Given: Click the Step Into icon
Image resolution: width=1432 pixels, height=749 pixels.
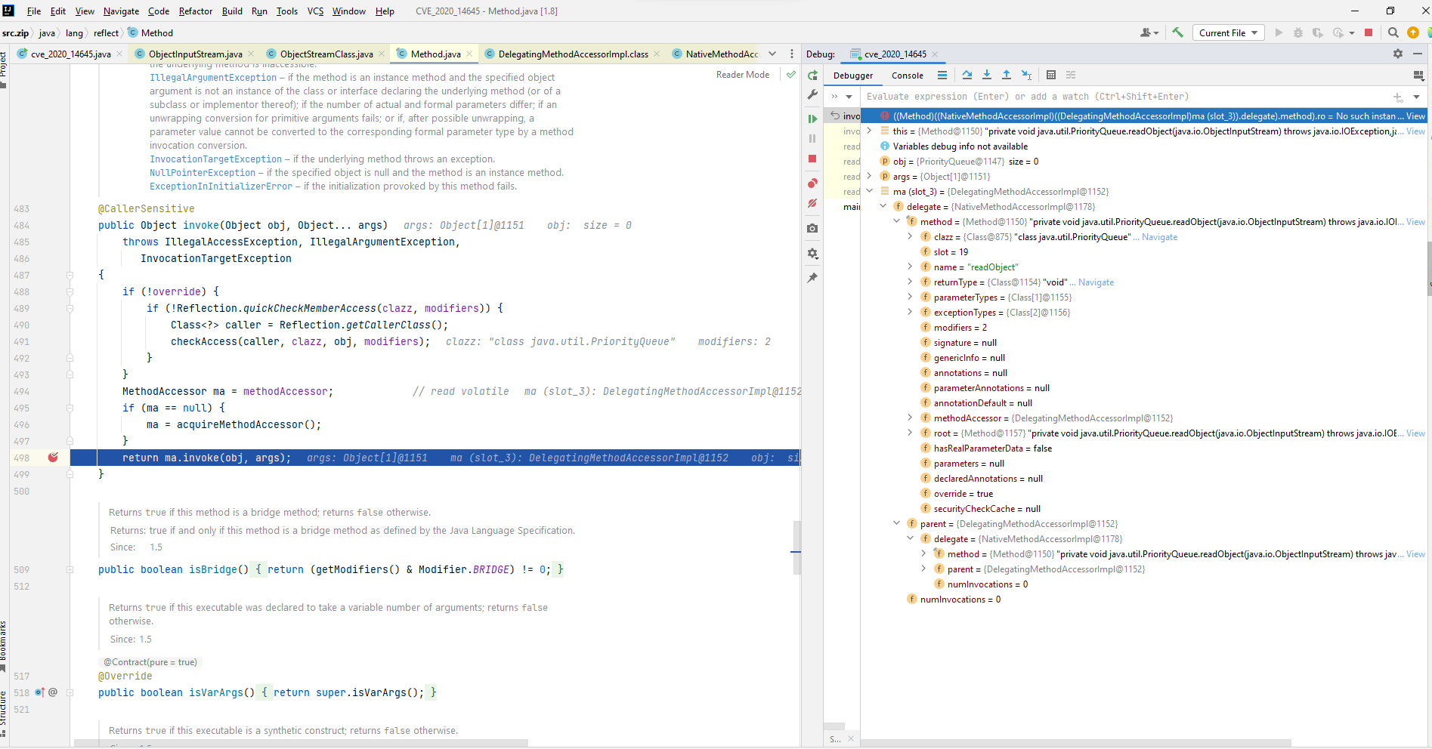Looking at the screenshot, I should [987, 75].
